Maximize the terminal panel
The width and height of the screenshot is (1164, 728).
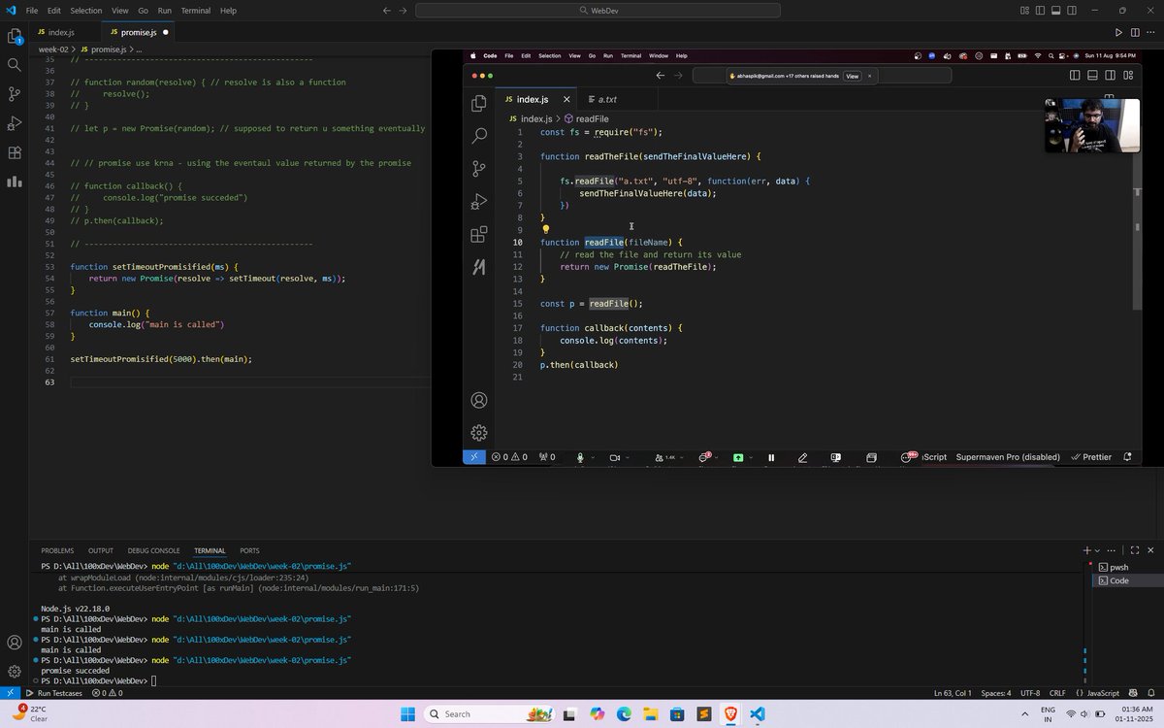(1134, 550)
